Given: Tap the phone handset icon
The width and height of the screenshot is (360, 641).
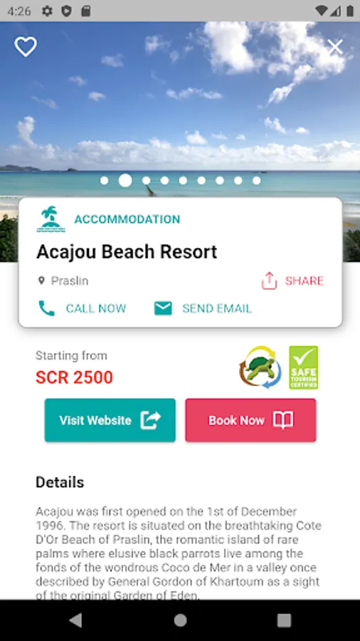Looking at the screenshot, I should pyautogui.click(x=46, y=308).
